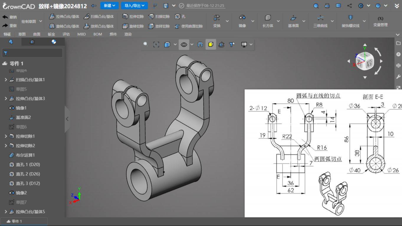
Task: Click the feature tree filter field
Action: [x=32, y=53]
